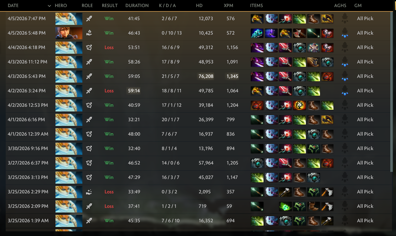
Task: Click the green orb item on 3/25/2026 2:09 PM row
Action: [x=285, y=206]
